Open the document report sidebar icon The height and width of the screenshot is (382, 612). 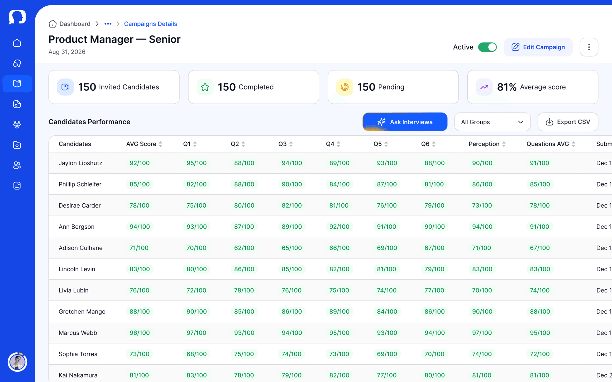point(17,186)
